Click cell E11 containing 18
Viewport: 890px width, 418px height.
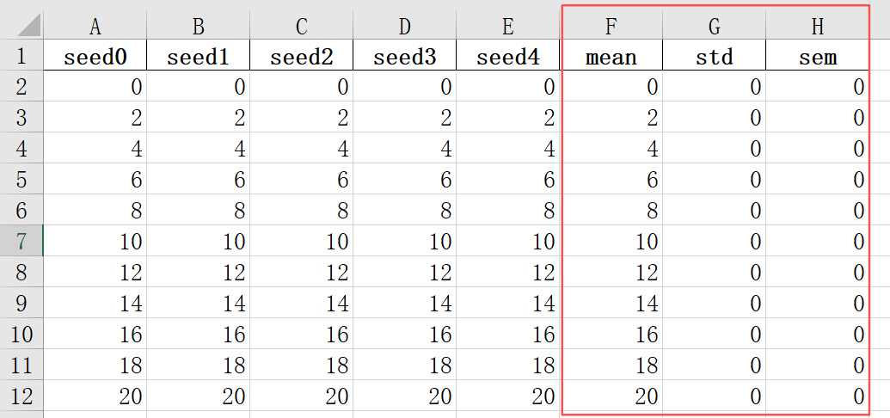(507, 366)
